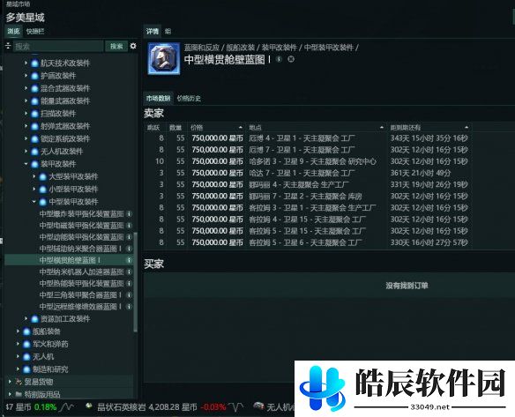
Task: Sort sellers by 数量 column header
Action: [175, 128]
